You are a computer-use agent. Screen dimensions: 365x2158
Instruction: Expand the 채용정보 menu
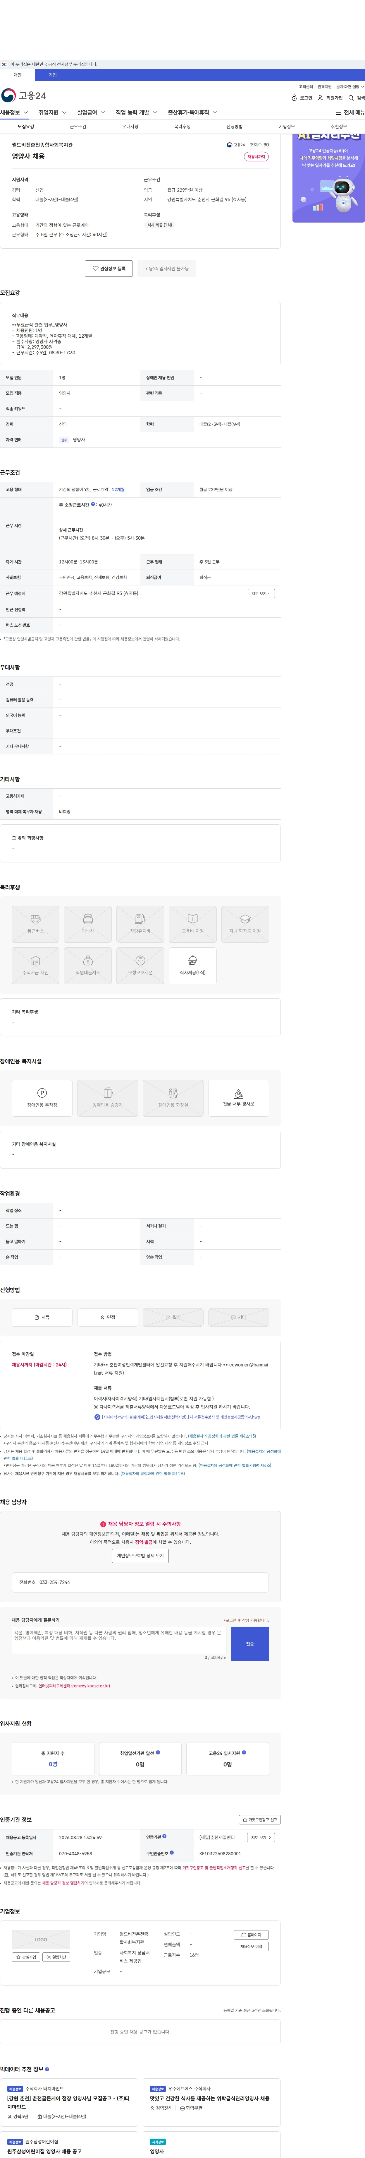pyautogui.click(x=14, y=112)
